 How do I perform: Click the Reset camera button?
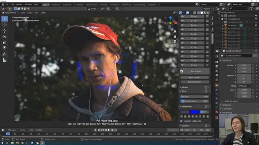[195, 78]
